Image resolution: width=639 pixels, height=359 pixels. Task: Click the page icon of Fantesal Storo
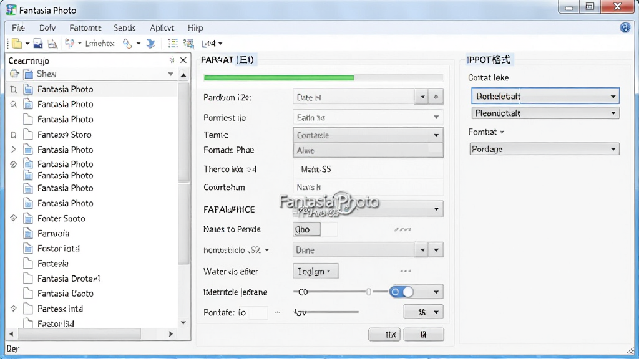click(28, 135)
